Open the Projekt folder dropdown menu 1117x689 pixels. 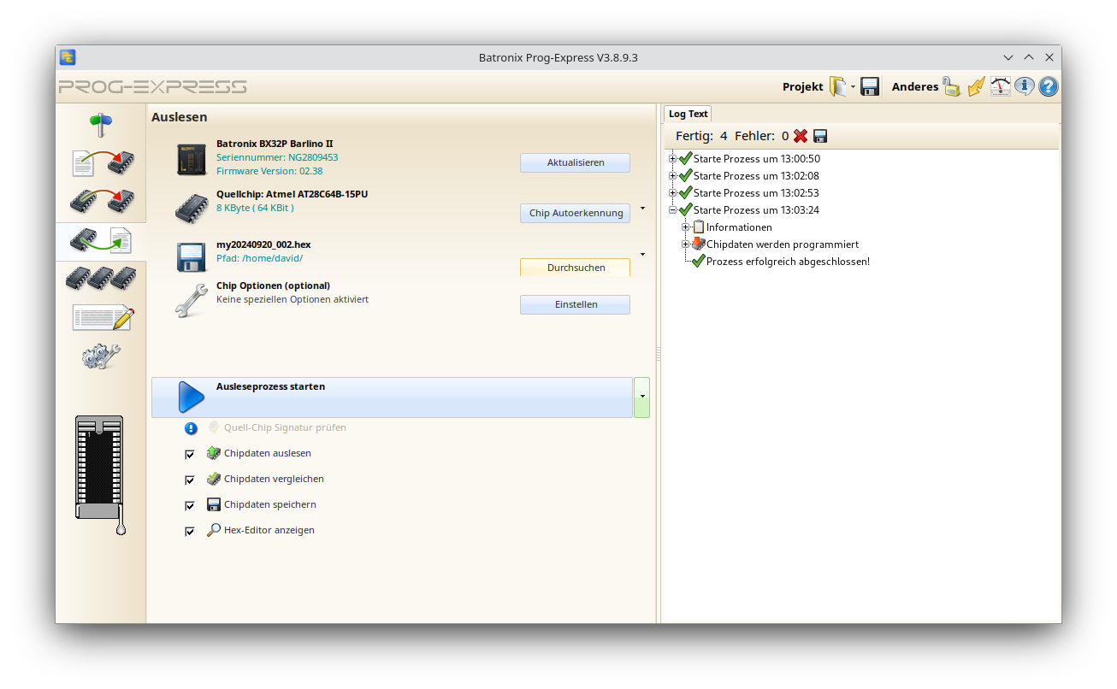853,87
